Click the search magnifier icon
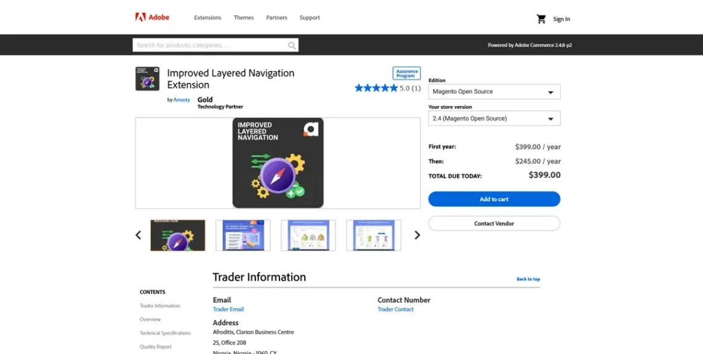Screen dimensions: 703x354 pos(292,45)
